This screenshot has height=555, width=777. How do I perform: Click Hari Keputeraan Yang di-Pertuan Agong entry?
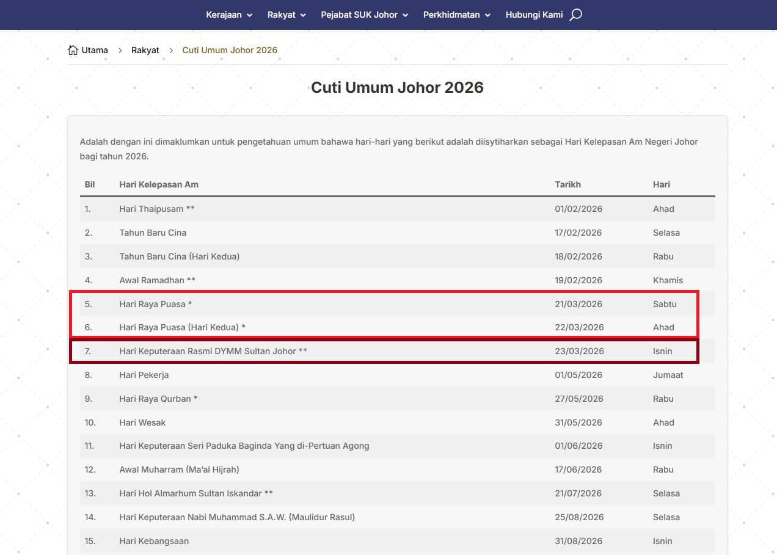point(244,446)
